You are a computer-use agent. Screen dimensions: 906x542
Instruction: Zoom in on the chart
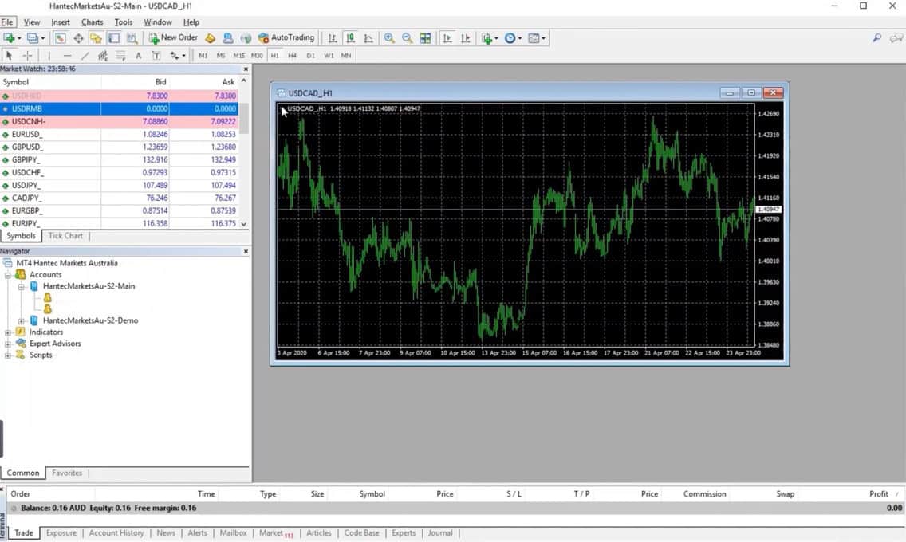390,37
